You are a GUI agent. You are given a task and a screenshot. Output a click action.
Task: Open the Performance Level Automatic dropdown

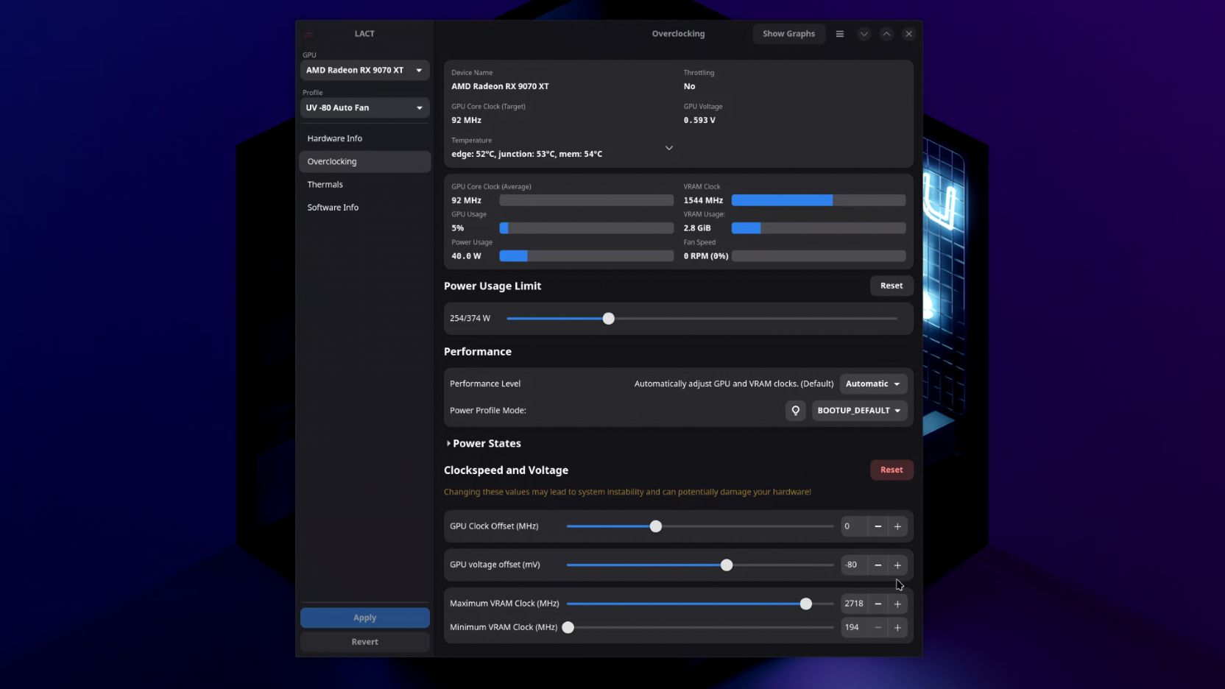pos(873,384)
